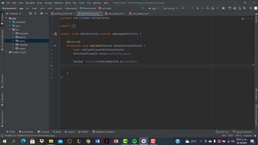Click the override gutter icon beside onCreate
The image size is (258, 145).
55,46
